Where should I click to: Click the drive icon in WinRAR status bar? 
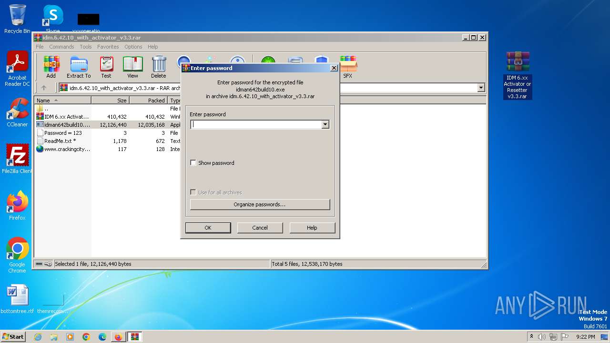(39, 264)
